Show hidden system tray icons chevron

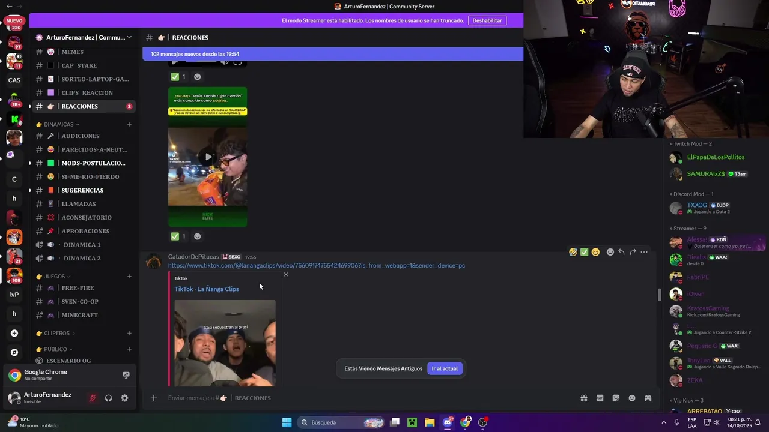pos(664,422)
